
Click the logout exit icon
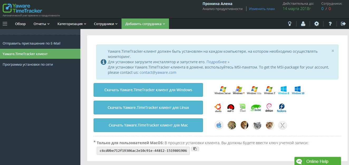(x=343, y=24)
